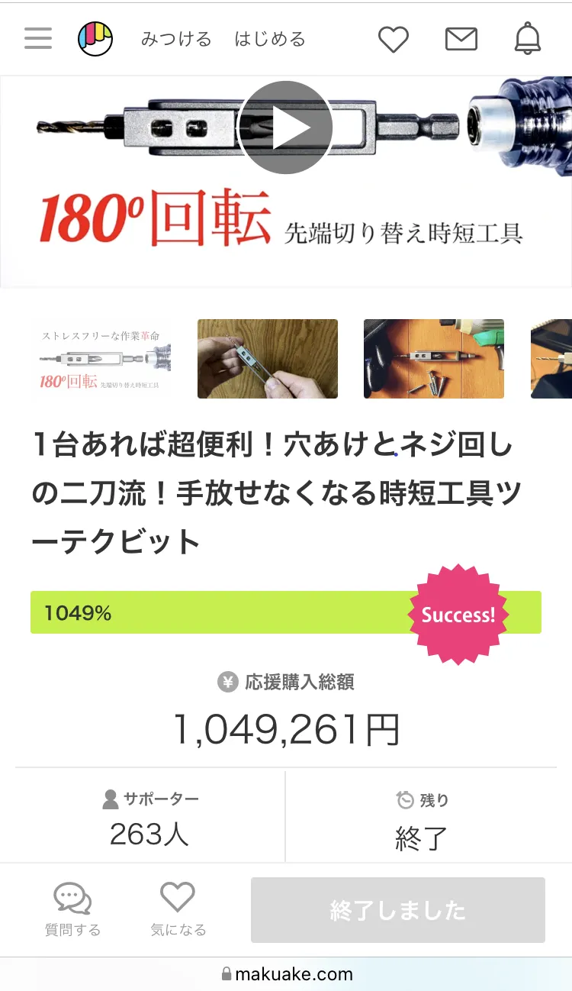This screenshot has height=991, width=572.
Task: Open the はじめる menu
Action: [x=269, y=39]
